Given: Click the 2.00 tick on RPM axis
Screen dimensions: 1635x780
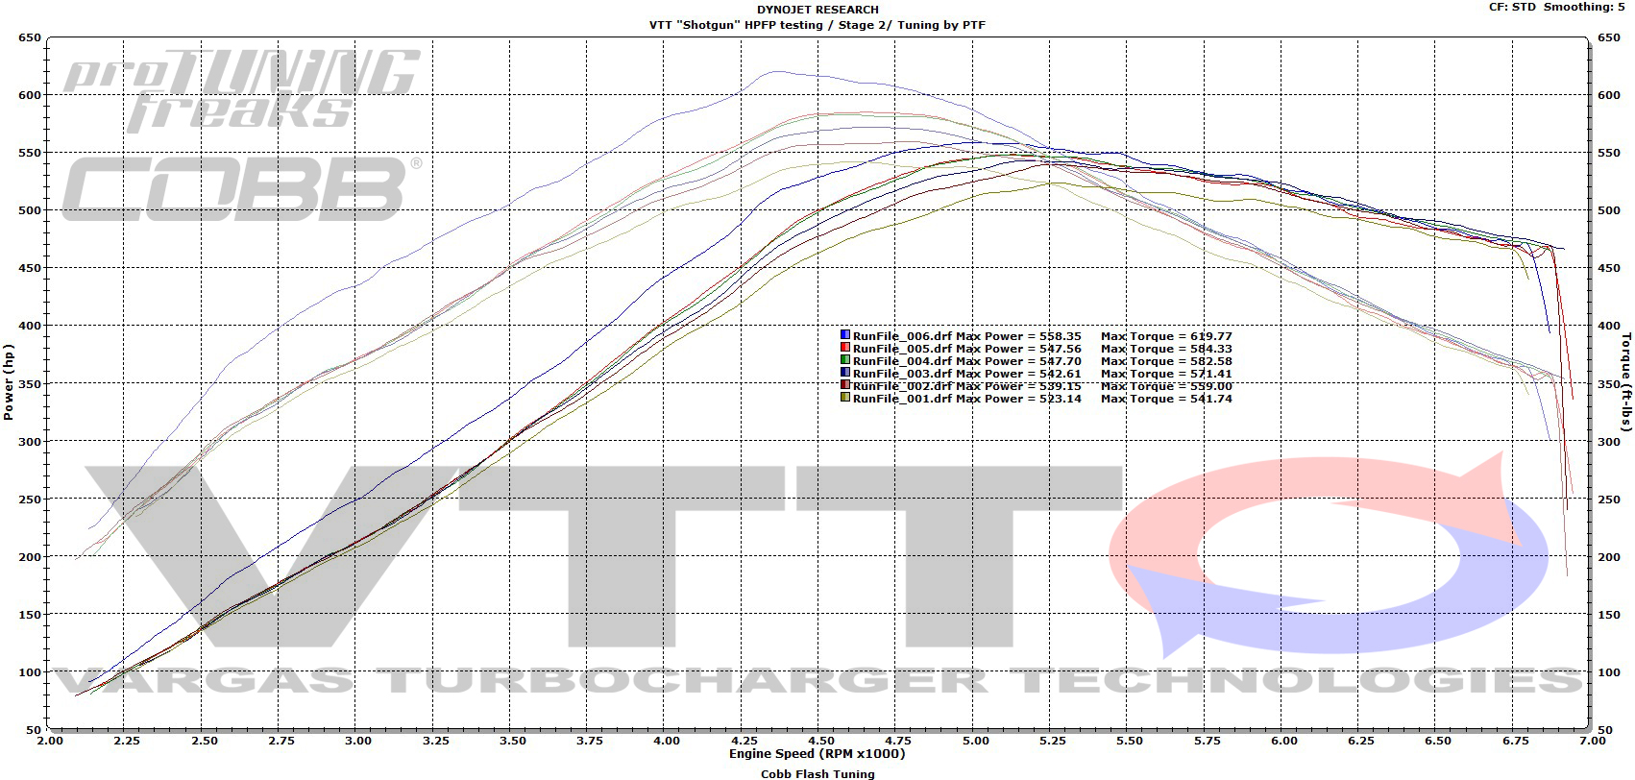Looking at the screenshot, I should click(x=49, y=741).
